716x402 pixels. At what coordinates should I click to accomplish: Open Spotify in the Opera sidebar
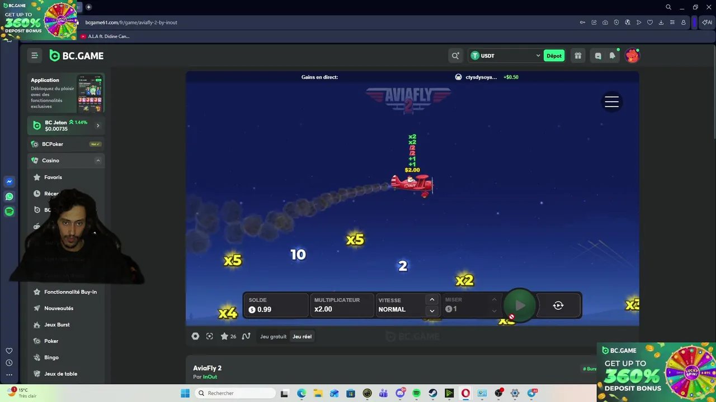[x=9, y=211]
